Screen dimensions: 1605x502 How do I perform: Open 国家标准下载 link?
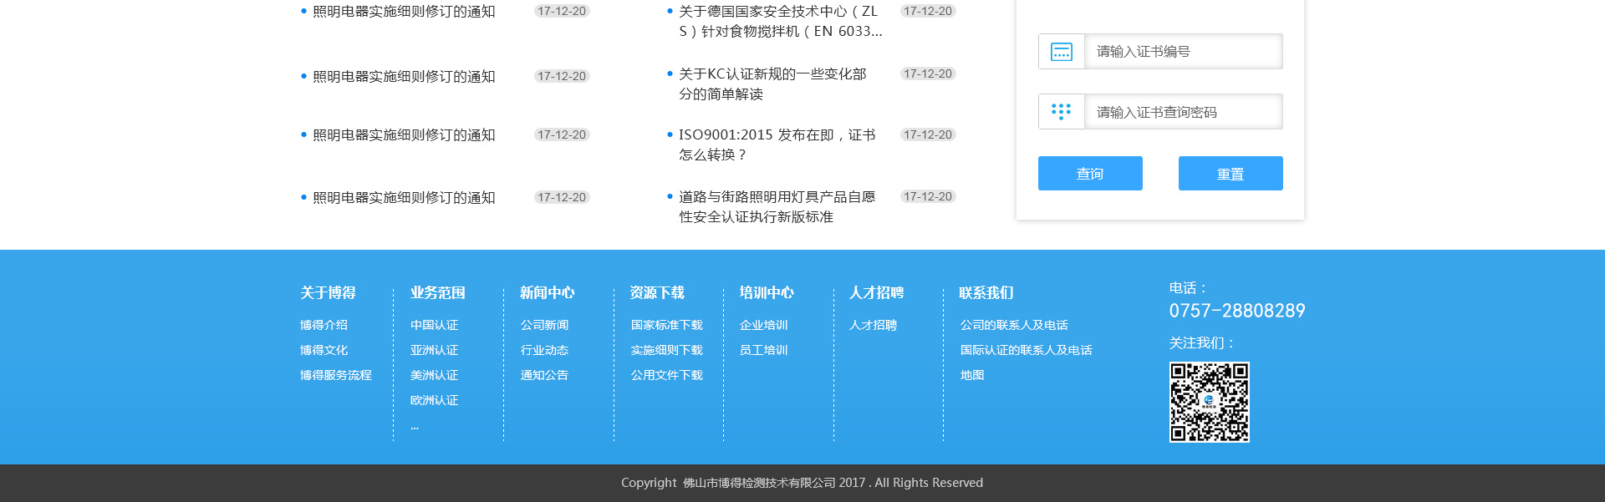pos(666,326)
